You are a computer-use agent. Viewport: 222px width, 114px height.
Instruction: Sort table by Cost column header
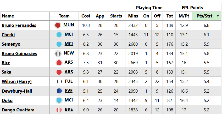coord(86,16)
